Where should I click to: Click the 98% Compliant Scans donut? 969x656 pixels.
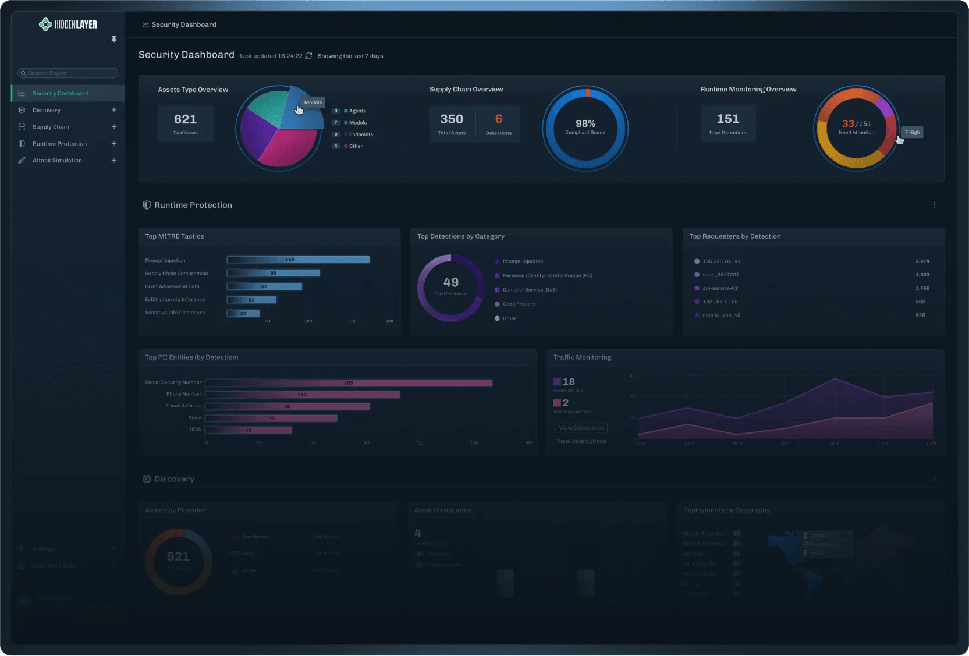click(x=585, y=128)
